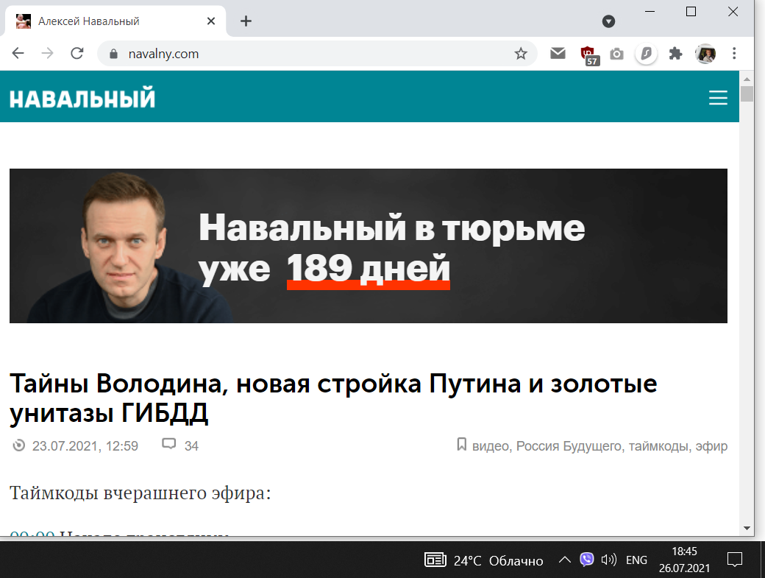Open the 34 comments link
The image size is (765, 578).
coord(191,445)
